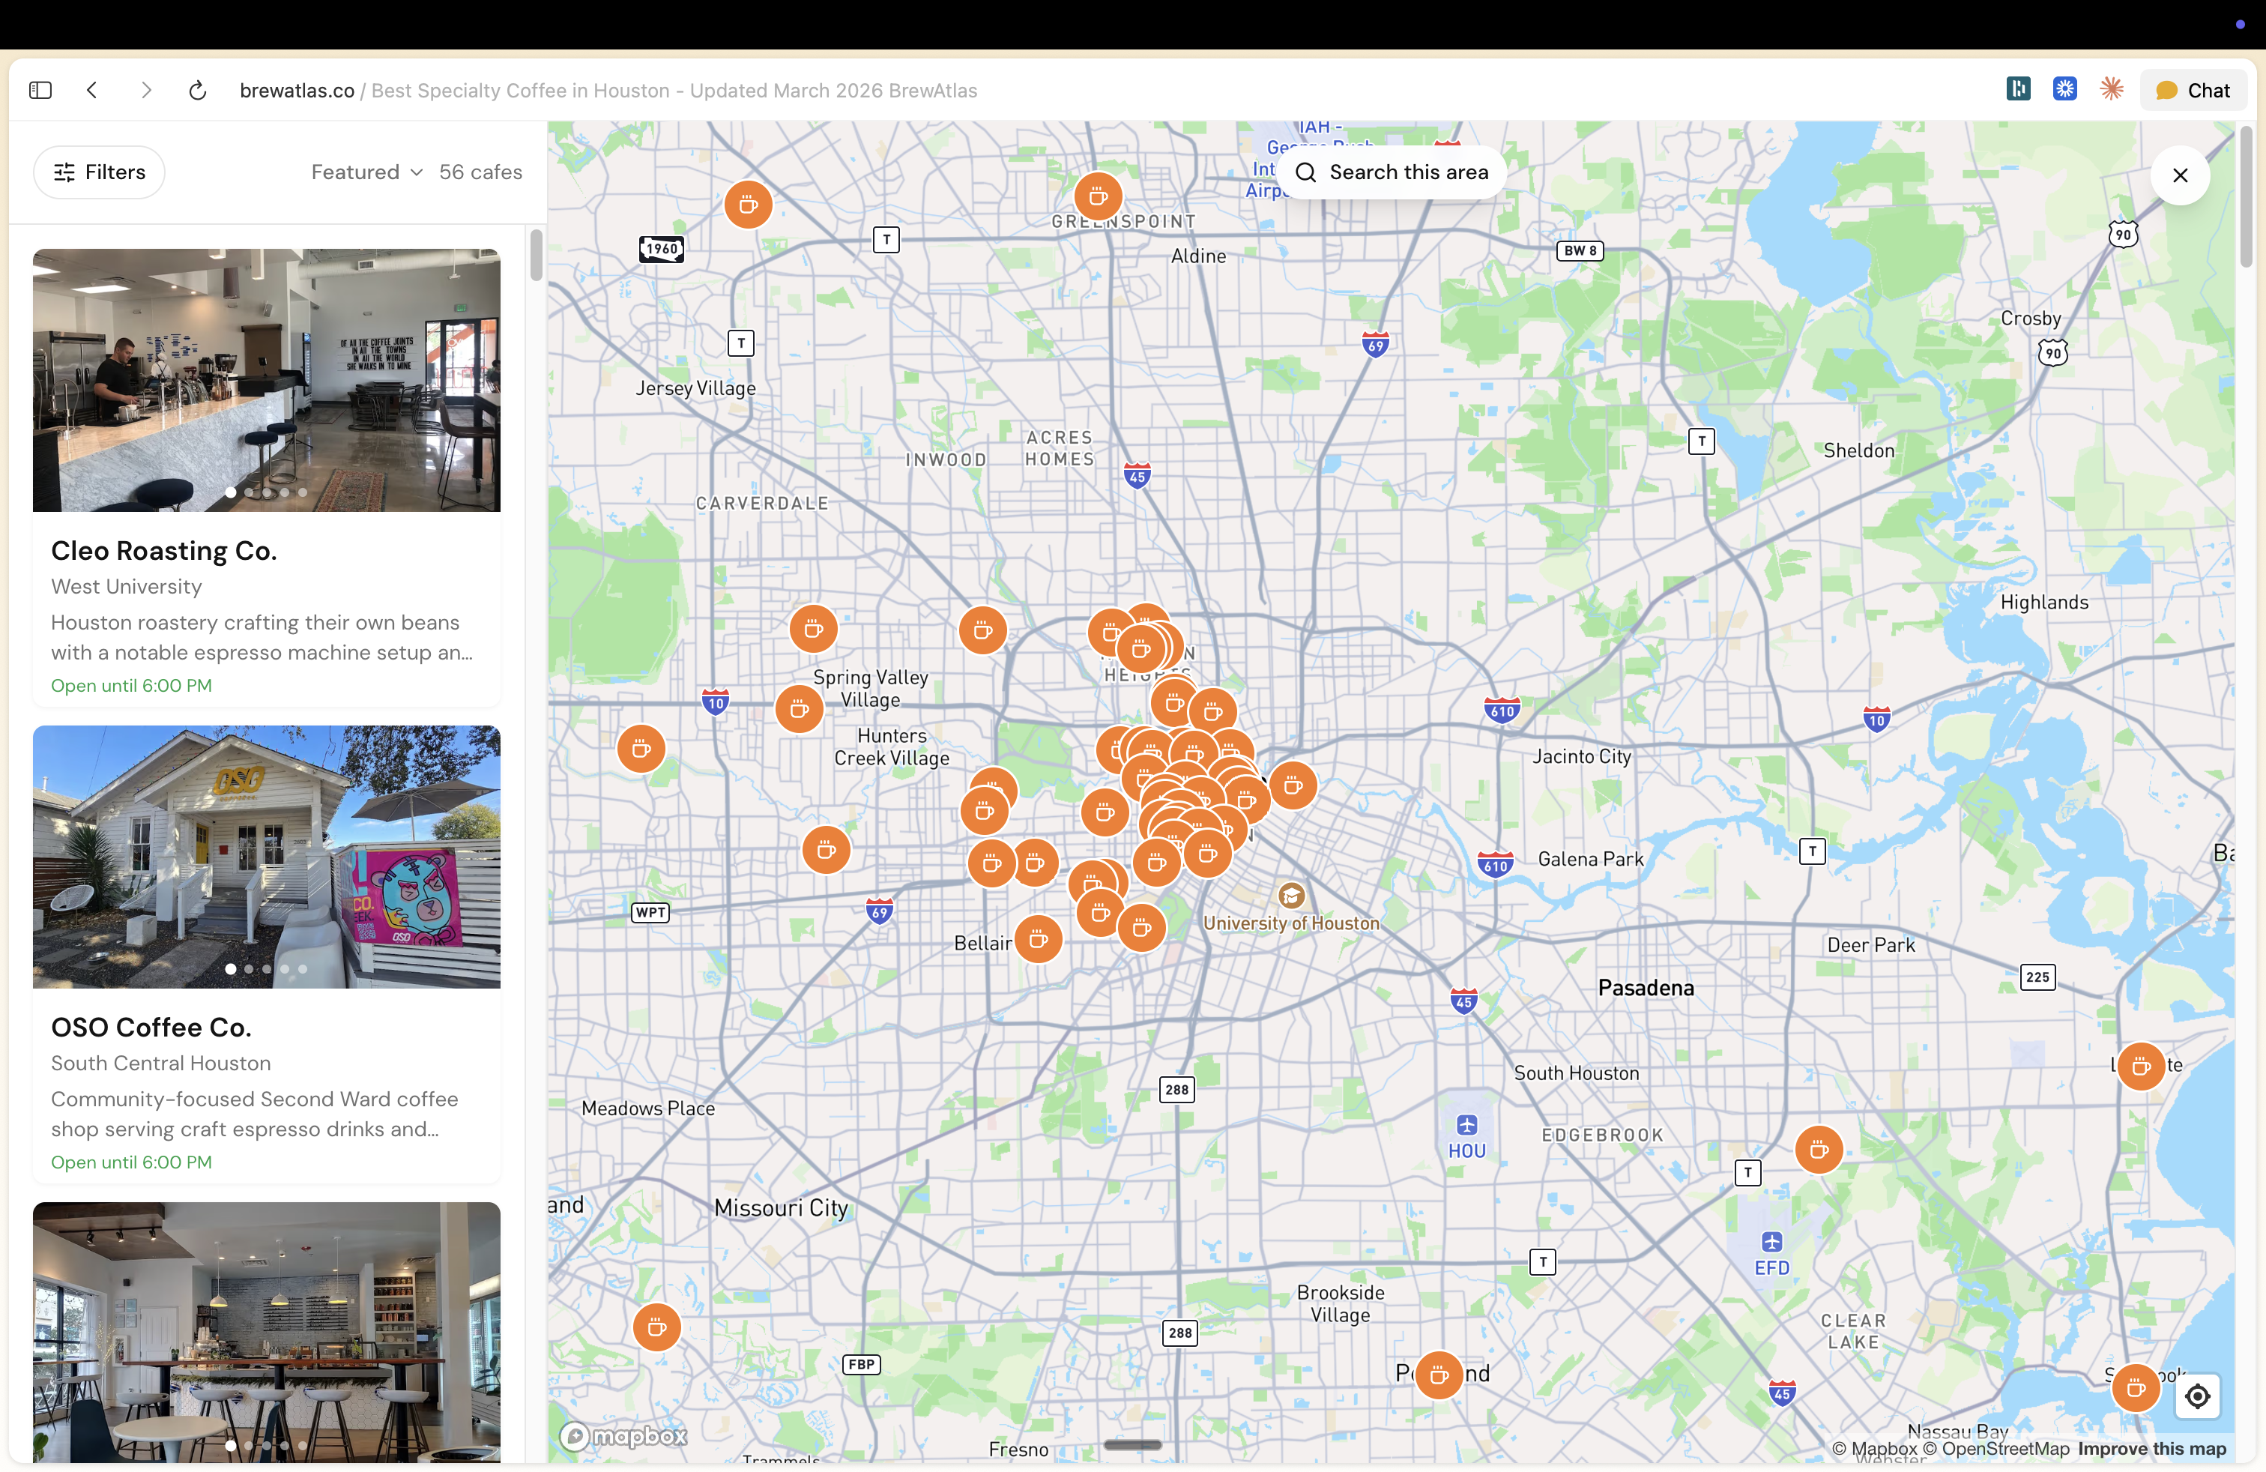Click the Improve this map link

(x=2152, y=1448)
